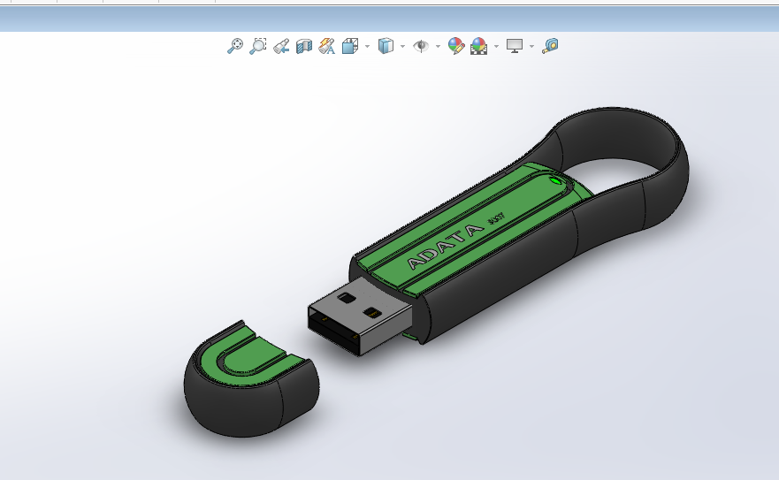
Task: Click the Edit Appearance color ball icon
Action: click(456, 46)
